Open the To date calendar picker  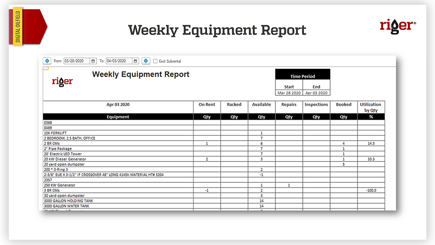pyautogui.click(x=135, y=61)
